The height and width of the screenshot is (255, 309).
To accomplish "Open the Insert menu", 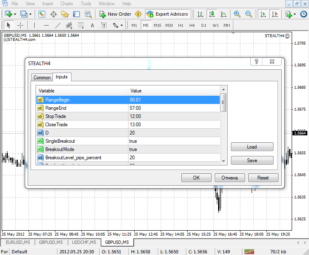I will point(48,4).
